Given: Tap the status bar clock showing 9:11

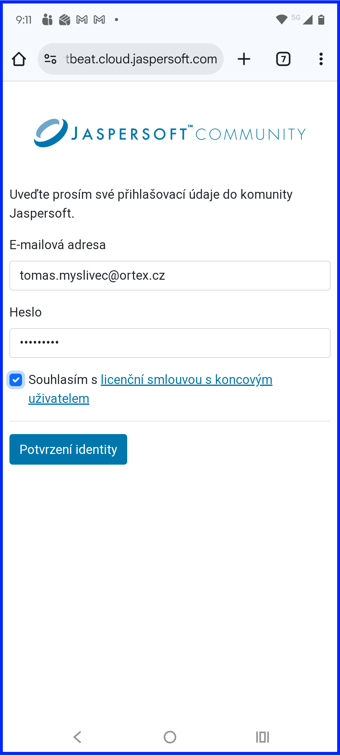Looking at the screenshot, I should pos(24,20).
